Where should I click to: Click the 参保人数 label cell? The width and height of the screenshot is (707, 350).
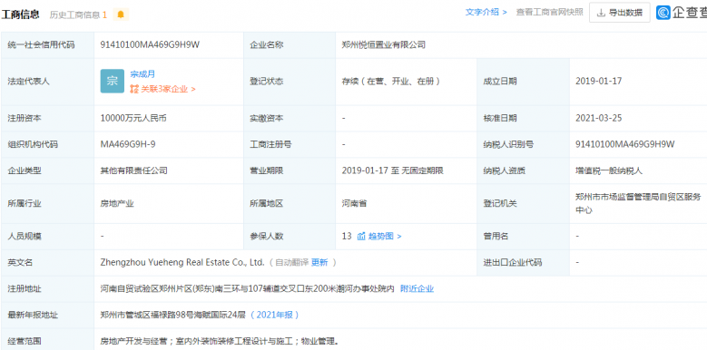(290, 236)
